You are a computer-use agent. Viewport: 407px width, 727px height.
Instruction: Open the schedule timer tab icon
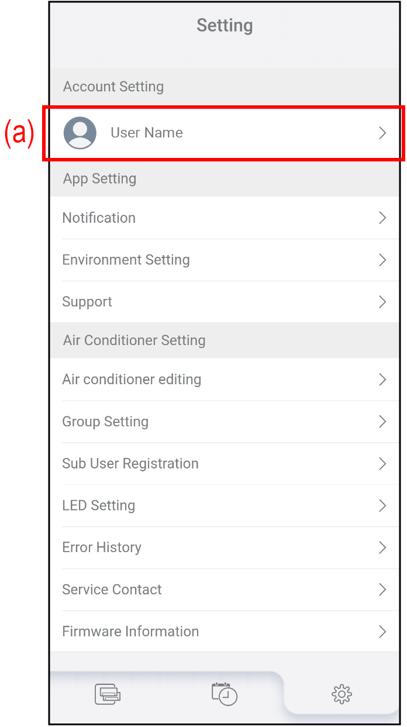225,694
